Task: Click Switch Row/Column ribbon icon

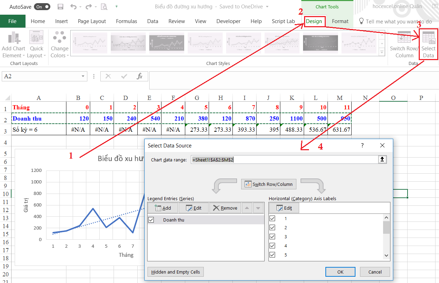Action: pos(404,44)
